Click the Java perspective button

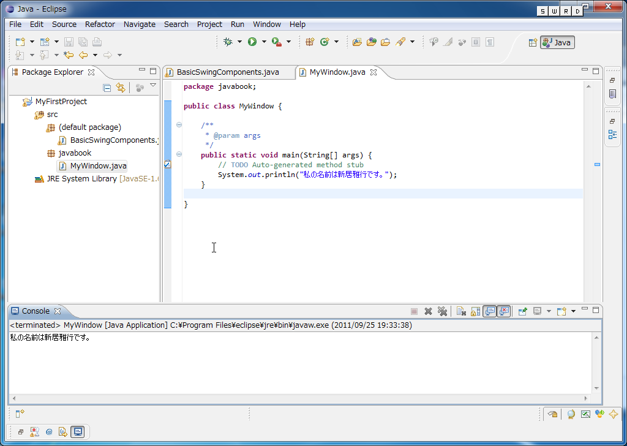[x=557, y=42]
